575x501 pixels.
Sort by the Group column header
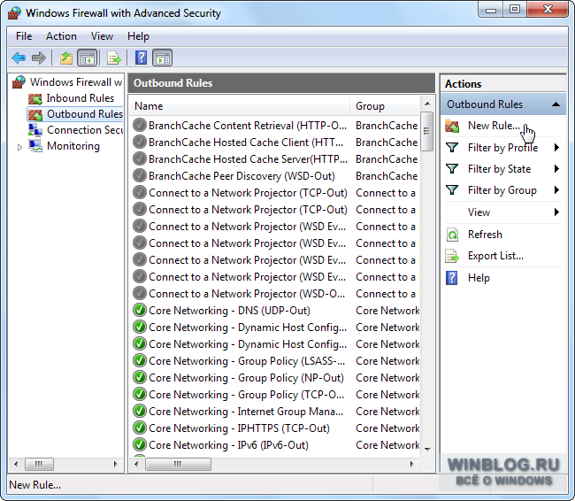(x=384, y=106)
